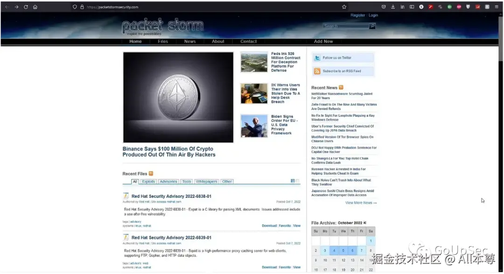
Task: Open Red Hat Security Advisory 2022-6838-01 title
Action: coord(171,196)
